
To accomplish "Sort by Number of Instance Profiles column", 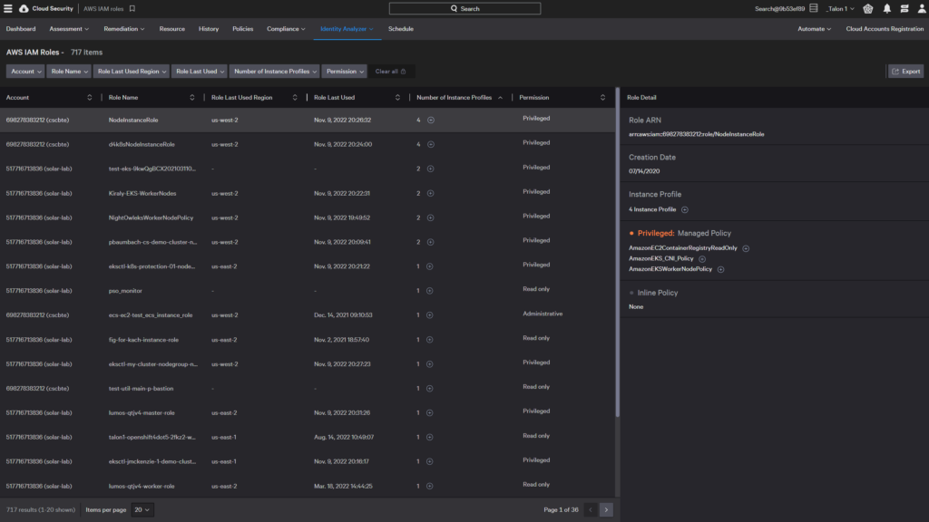I will pyautogui.click(x=500, y=98).
